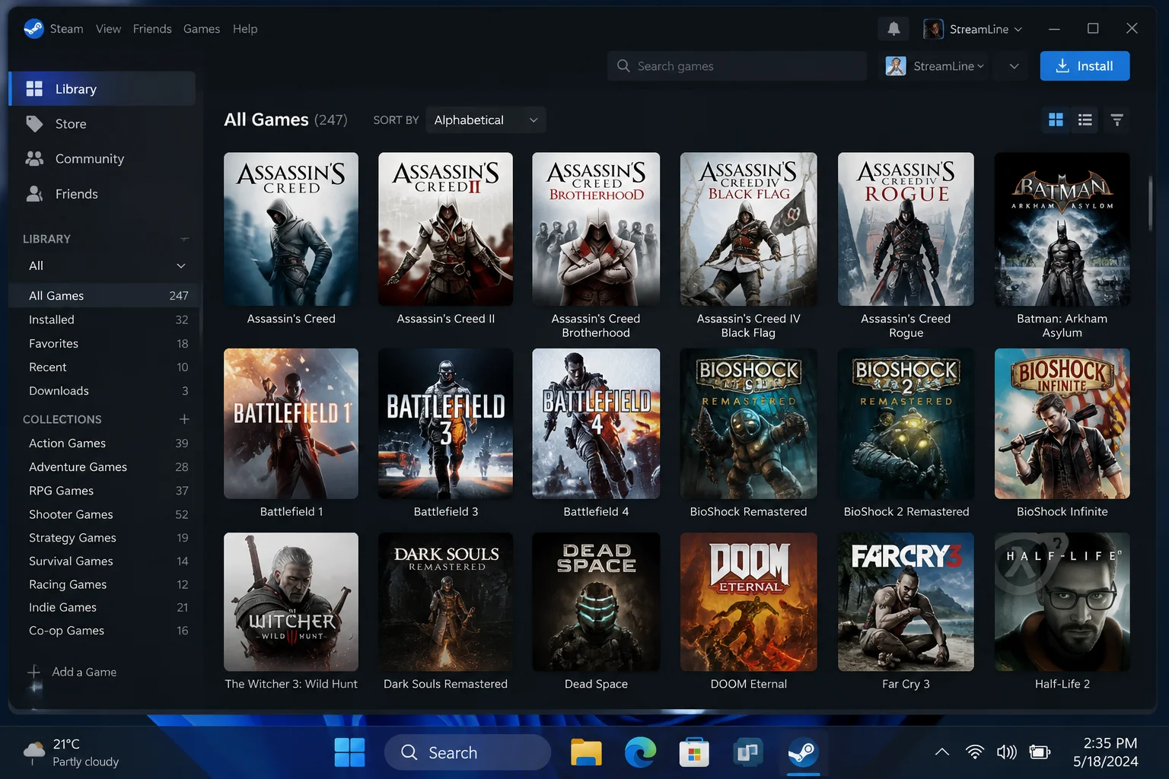The width and height of the screenshot is (1169, 779).
Task: Collapse the LIBRARY section
Action: tap(183, 239)
